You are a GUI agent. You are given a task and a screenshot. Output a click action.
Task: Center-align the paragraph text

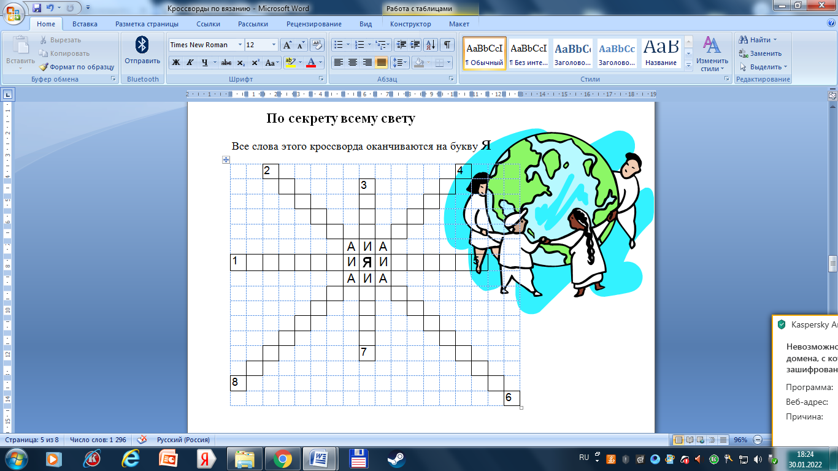[x=353, y=63]
